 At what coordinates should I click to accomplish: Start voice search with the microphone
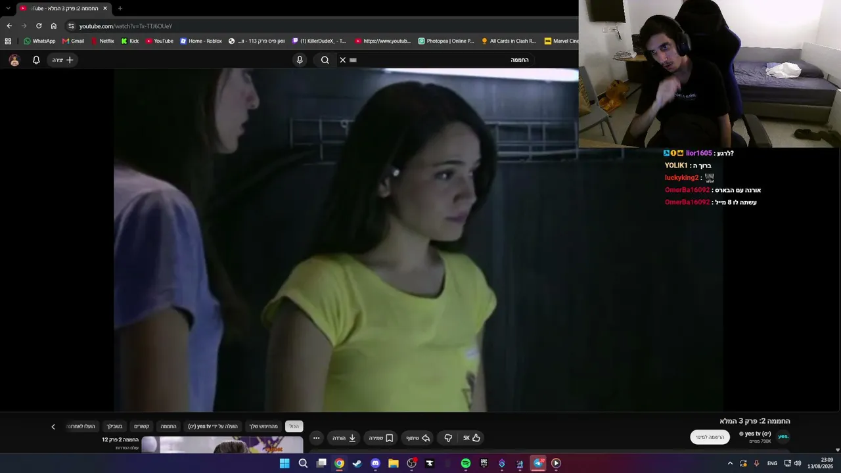tap(300, 60)
